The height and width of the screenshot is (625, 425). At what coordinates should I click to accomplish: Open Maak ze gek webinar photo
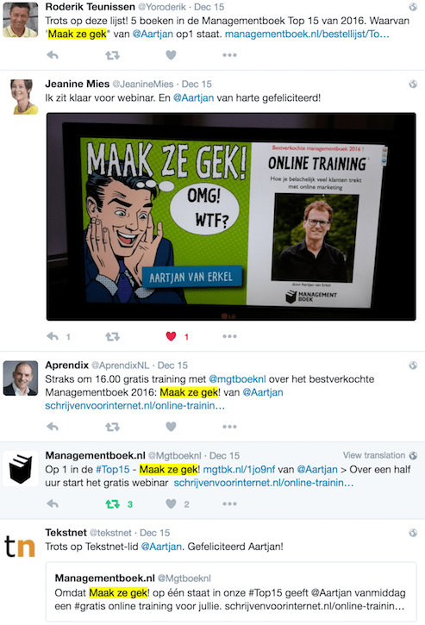[x=231, y=216]
